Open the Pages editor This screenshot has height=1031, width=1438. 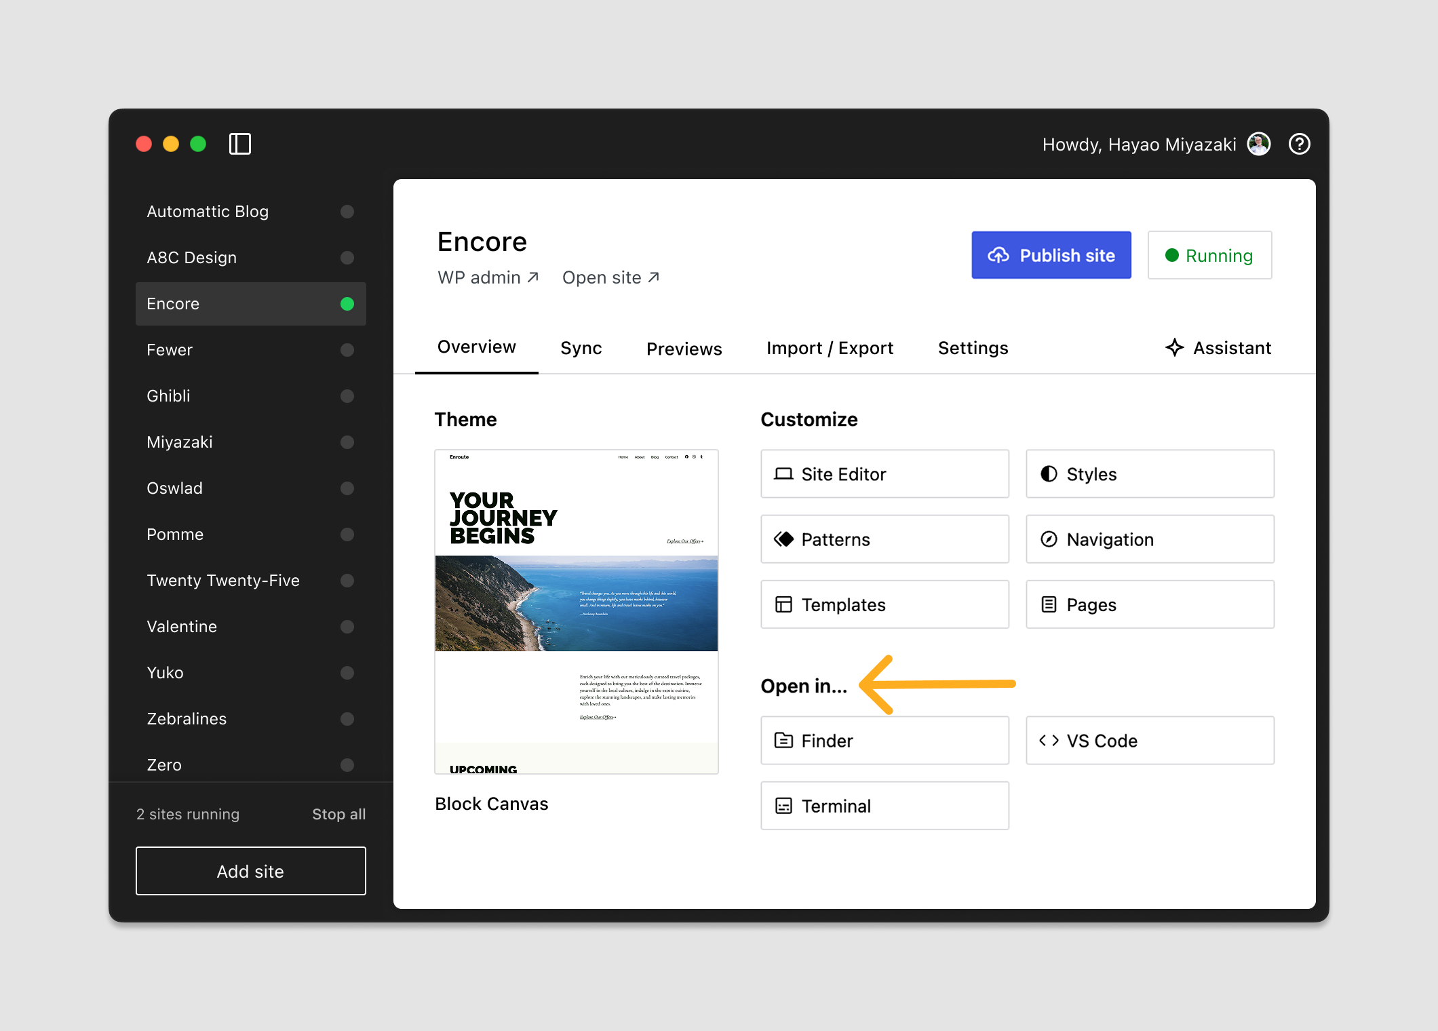pos(1149,604)
